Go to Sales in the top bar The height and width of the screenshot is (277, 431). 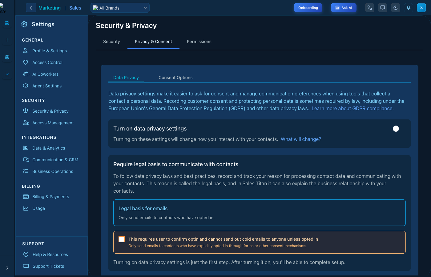(75, 8)
